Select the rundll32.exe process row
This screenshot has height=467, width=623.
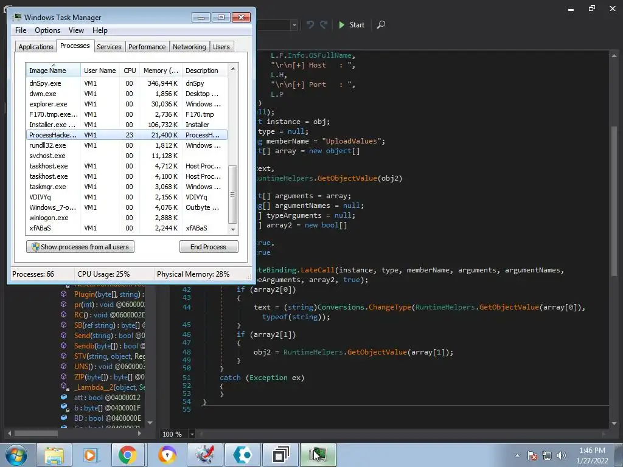point(127,145)
